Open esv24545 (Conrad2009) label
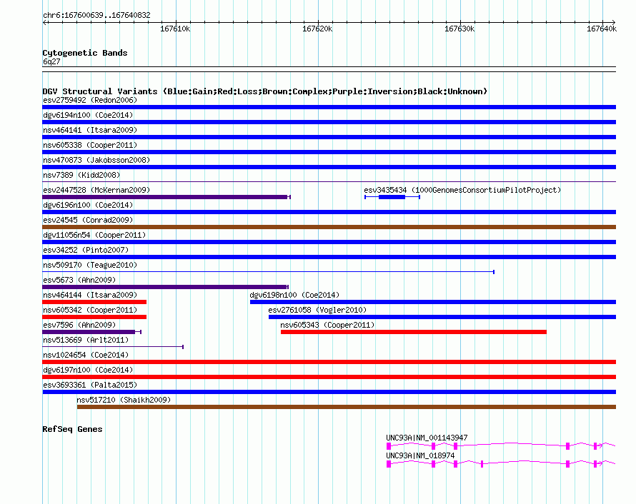 pos(88,220)
